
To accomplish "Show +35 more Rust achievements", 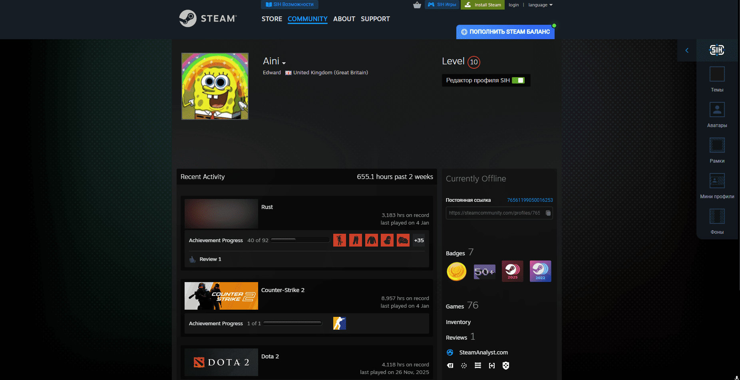I will (419, 240).
